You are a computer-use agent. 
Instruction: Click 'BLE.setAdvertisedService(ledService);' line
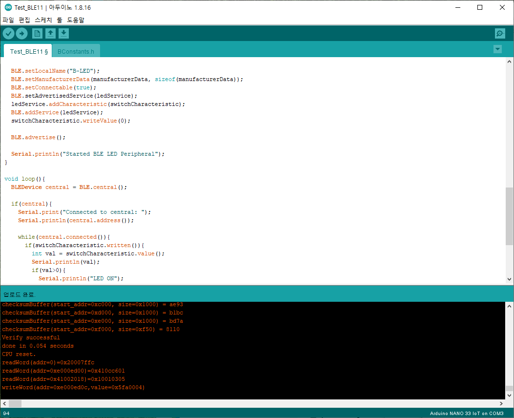[74, 96]
